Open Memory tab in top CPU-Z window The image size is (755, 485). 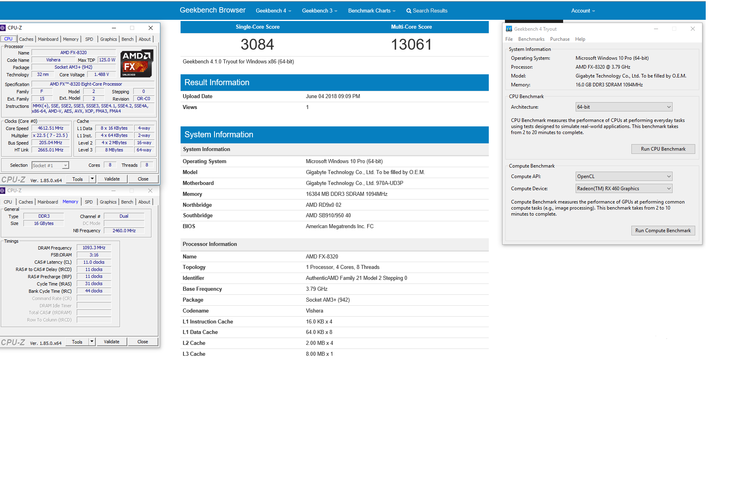coord(71,39)
